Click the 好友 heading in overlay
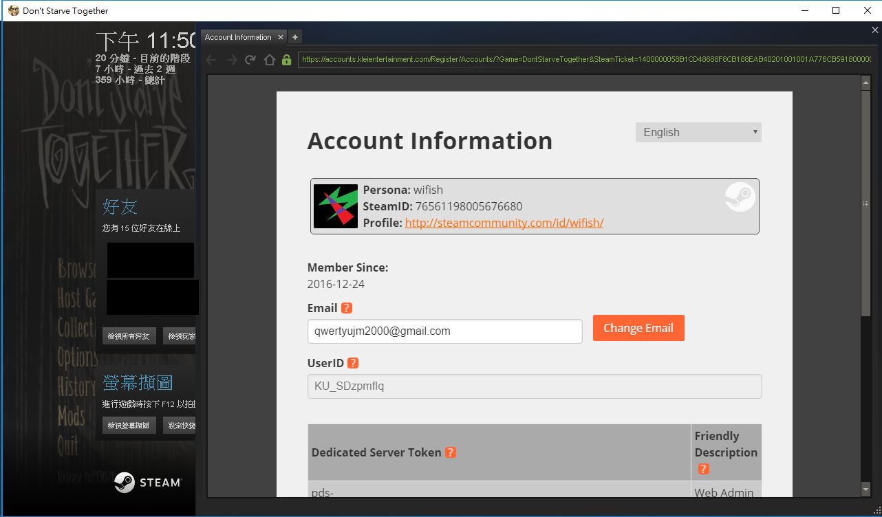The width and height of the screenshot is (882, 517). (120, 206)
